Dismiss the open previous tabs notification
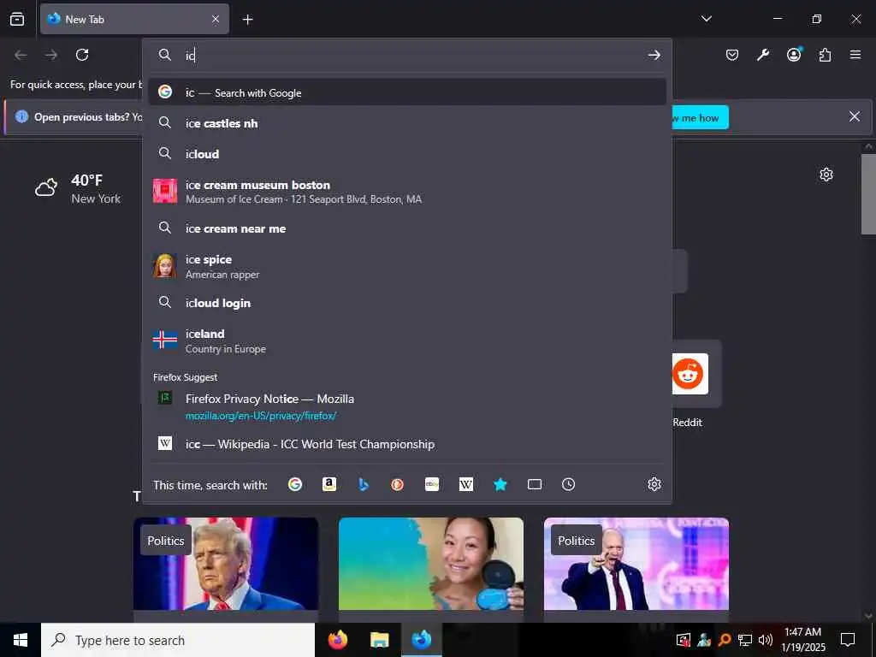This screenshot has height=657, width=876. pyautogui.click(x=855, y=116)
